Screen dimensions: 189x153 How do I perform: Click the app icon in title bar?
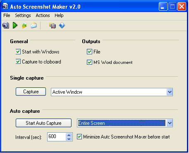tap(5, 6)
